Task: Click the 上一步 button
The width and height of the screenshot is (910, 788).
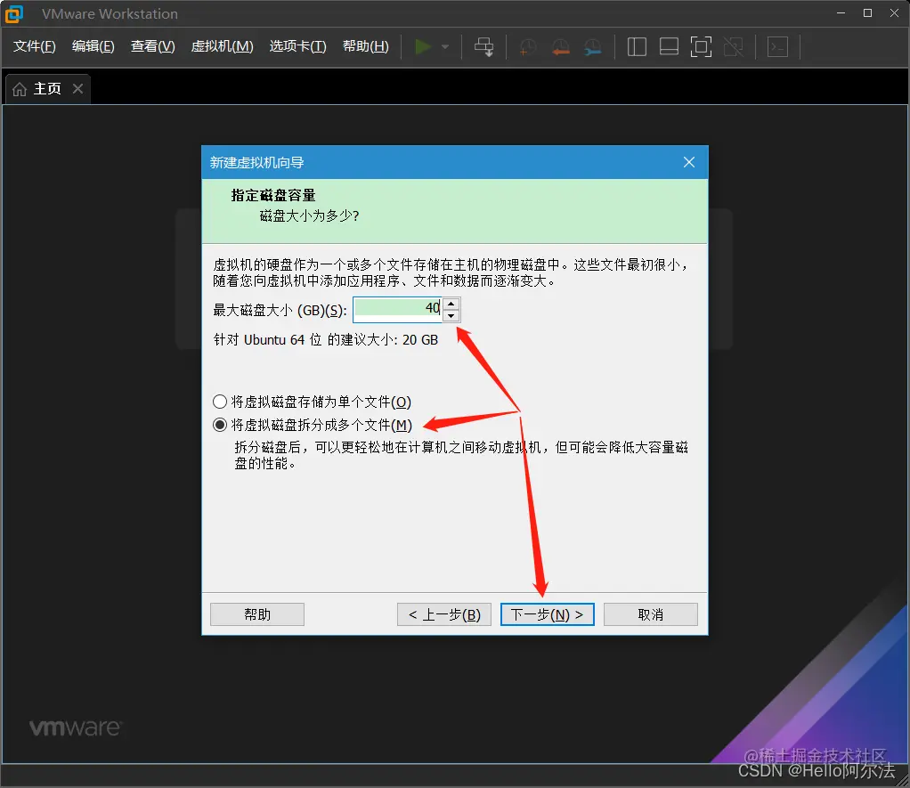Action: coord(443,613)
